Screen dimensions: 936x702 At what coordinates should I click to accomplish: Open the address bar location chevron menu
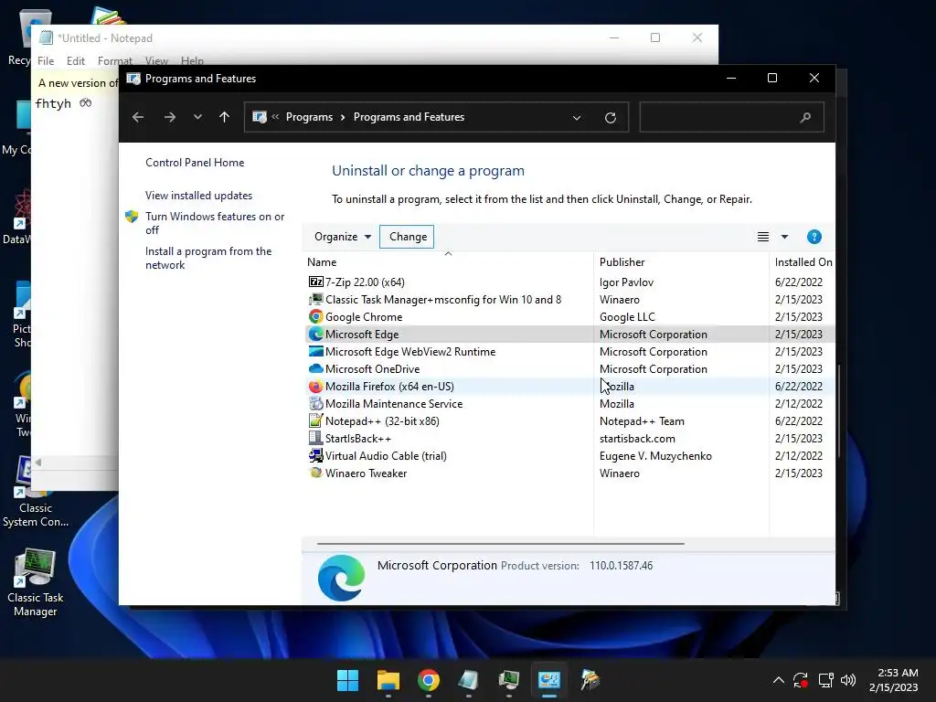pos(275,116)
